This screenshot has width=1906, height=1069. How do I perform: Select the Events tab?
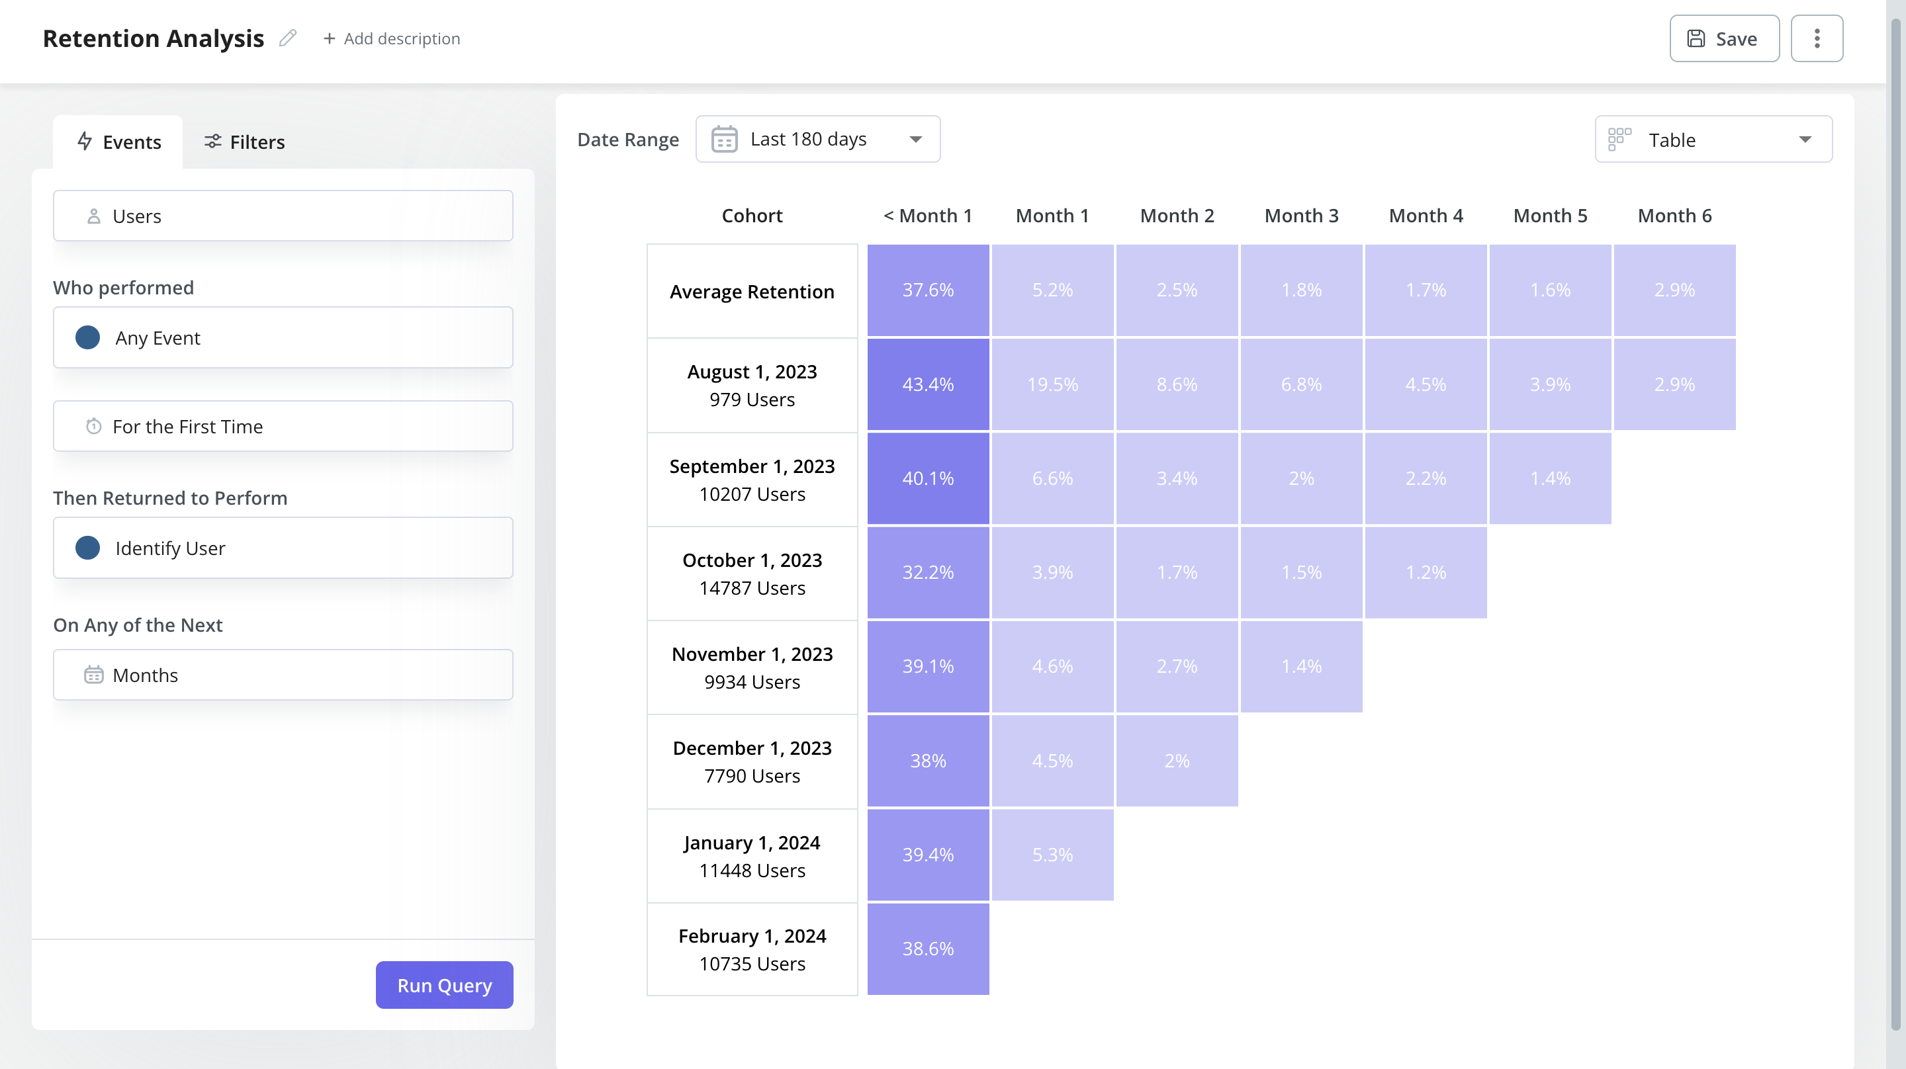tap(118, 142)
